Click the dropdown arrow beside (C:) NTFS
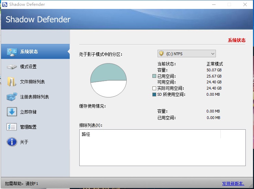The height and width of the screenshot is (189, 254). (212, 54)
